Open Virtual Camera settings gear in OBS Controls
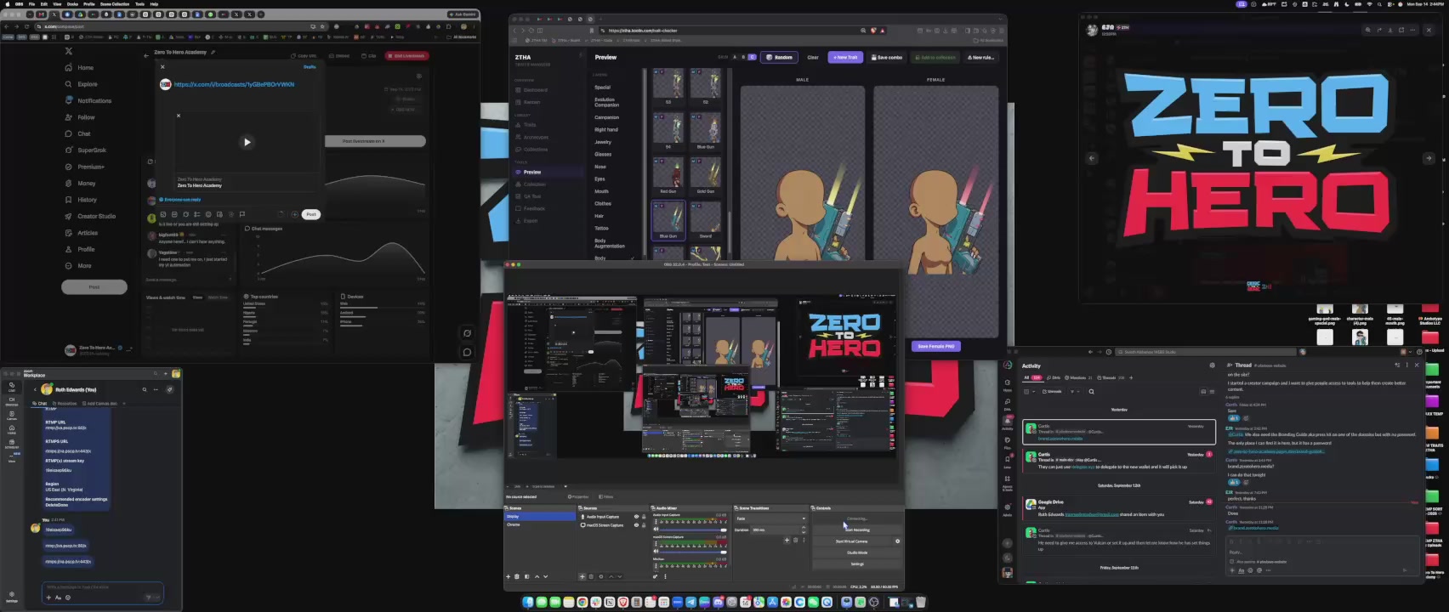The width and height of the screenshot is (1449, 612). (x=897, y=541)
